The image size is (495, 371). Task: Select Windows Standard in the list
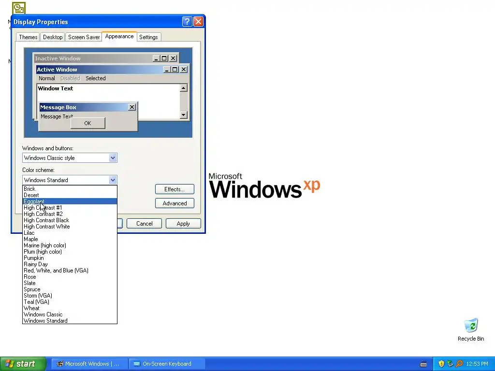(70, 321)
